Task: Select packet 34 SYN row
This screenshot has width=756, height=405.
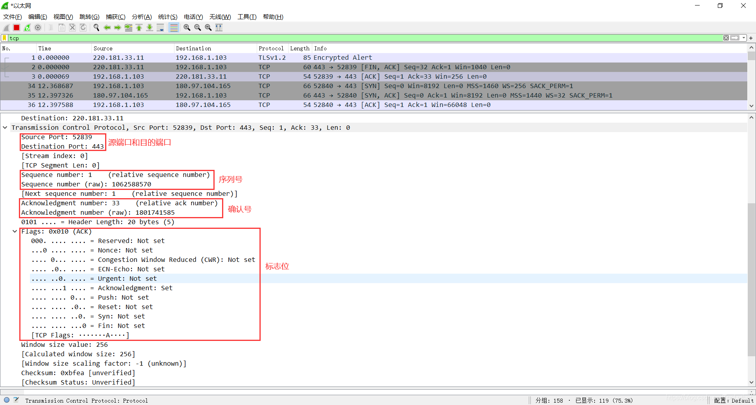Action: coord(374,86)
